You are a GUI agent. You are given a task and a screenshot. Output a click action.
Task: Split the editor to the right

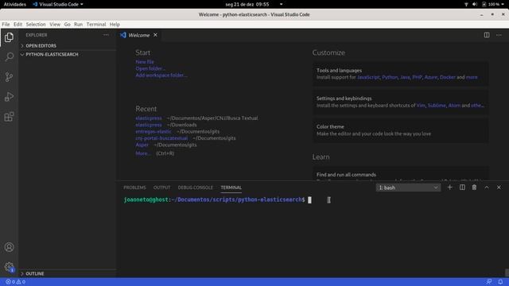487,35
